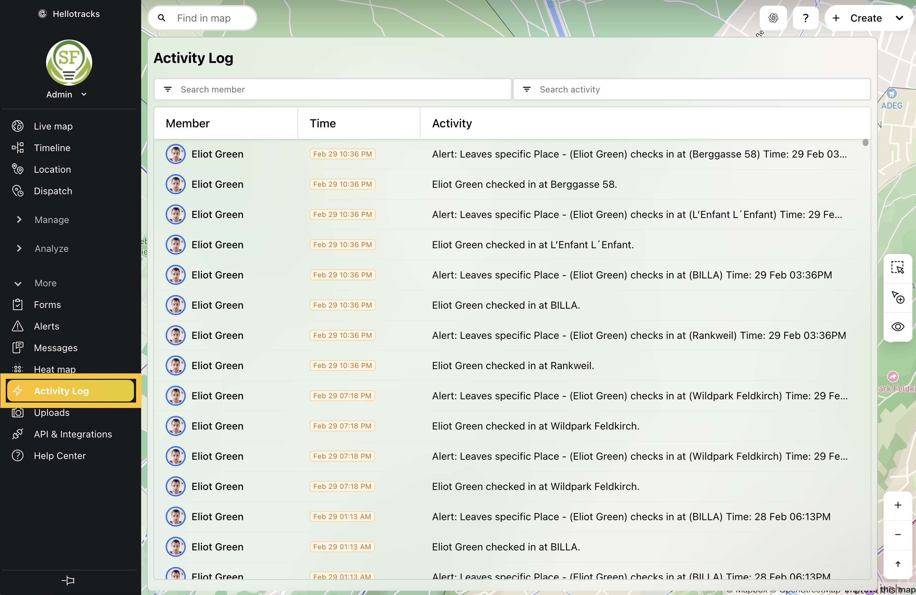Zoom out with the map minus button
Screen dimensions: 916x595
[898, 535]
